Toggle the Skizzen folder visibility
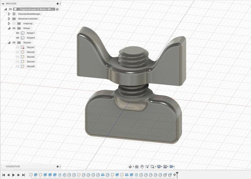The height and width of the screenshot is (179, 251). pos(14,42)
